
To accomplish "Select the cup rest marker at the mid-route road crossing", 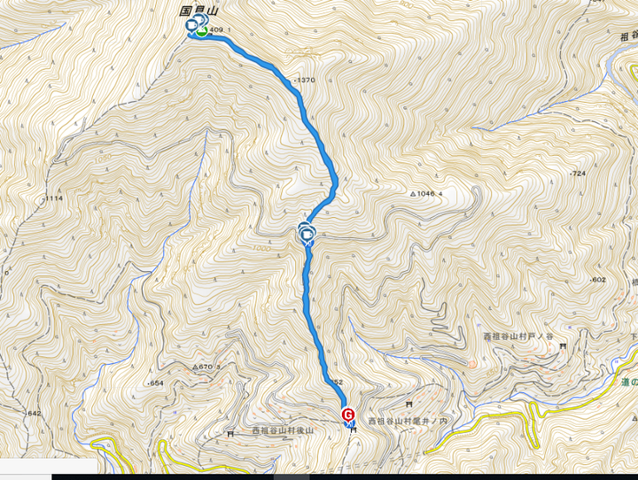I will [307, 234].
